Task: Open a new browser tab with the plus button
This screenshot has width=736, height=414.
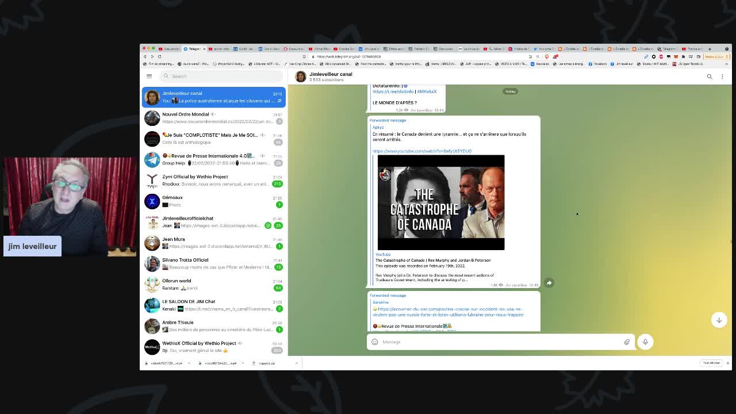Action: [710, 49]
